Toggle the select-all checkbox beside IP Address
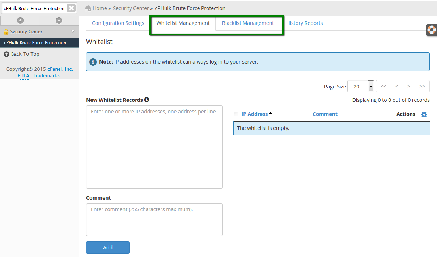 (x=236, y=114)
